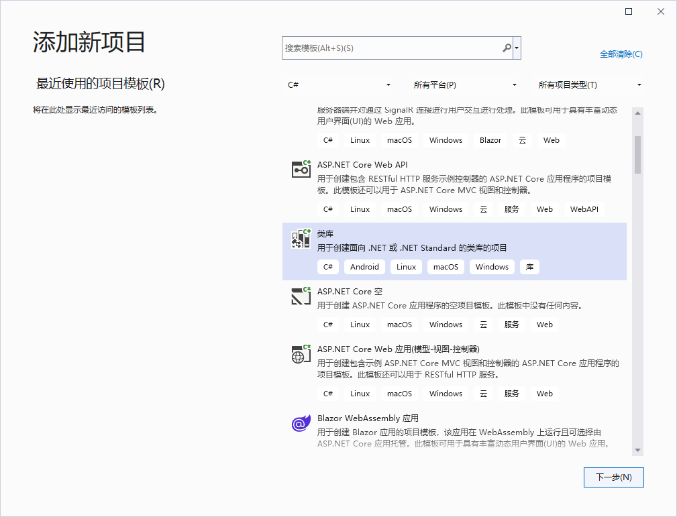Click the Android tag on 类库

364,267
